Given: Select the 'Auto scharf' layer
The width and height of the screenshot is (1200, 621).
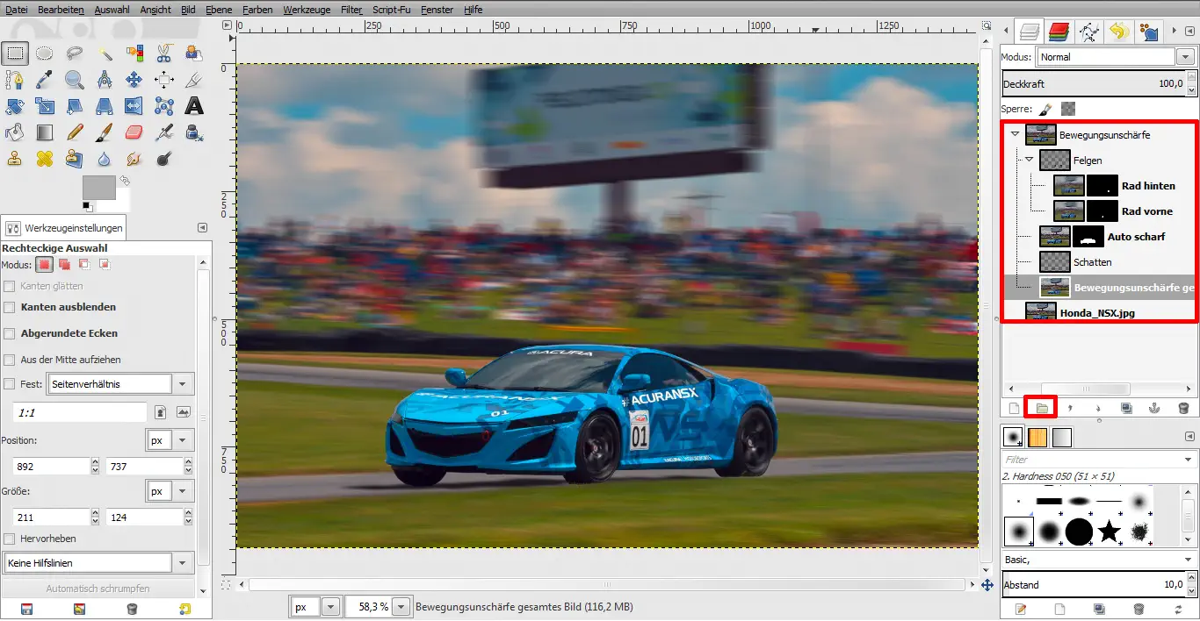Looking at the screenshot, I should coord(1135,237).
